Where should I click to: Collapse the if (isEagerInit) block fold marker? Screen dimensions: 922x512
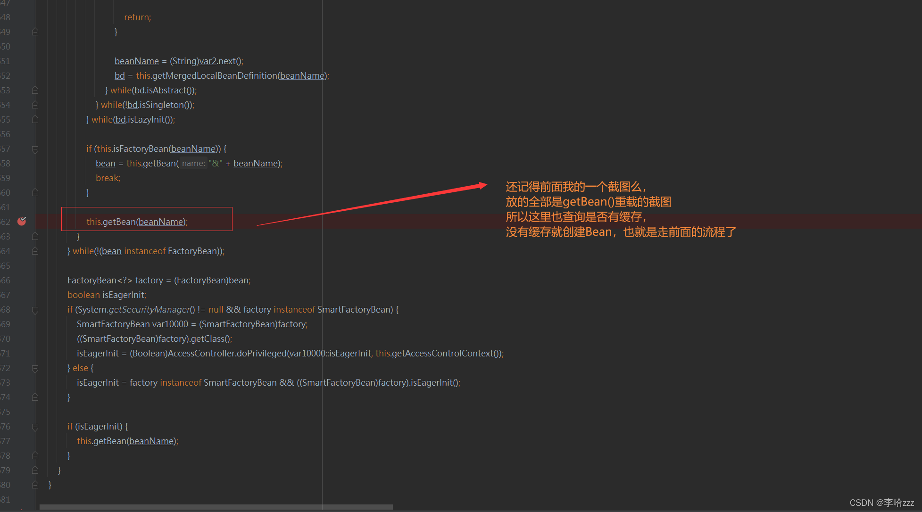35,427
